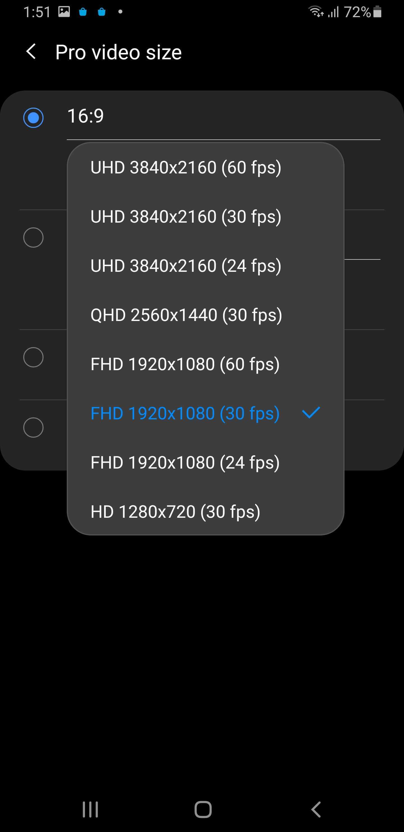Select HD 1280x720 (30 fps)
This screenshot has height=832, width=404.
[175, 512]
